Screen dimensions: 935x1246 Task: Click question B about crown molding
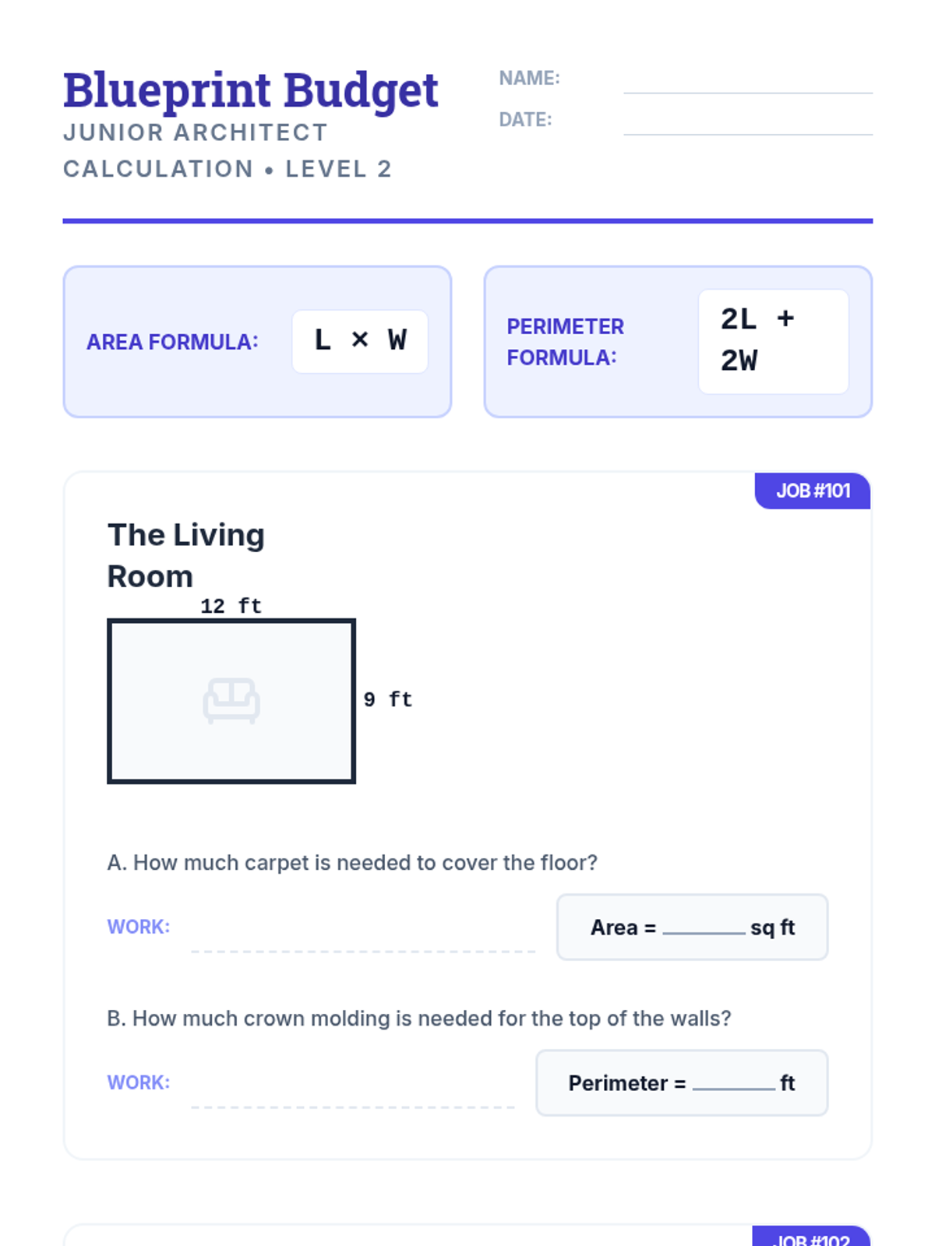(419, 1019)
